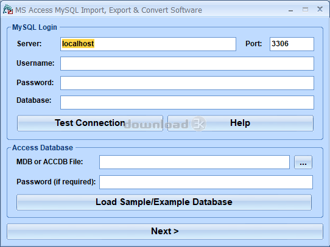The image size is (330, 247).
Task: Focus the MySQL Username input field
Action: pos(187,63)
